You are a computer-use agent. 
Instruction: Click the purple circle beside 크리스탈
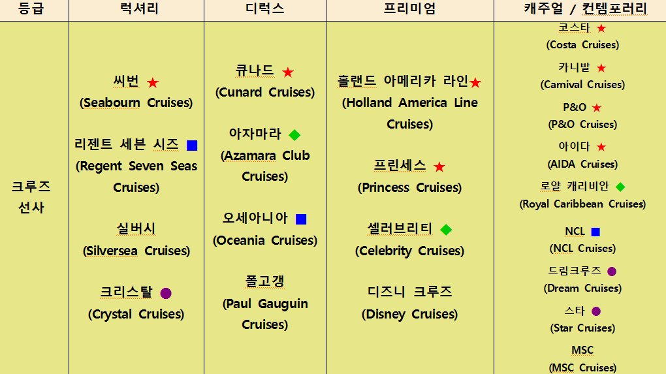click(x=166, y=294)
